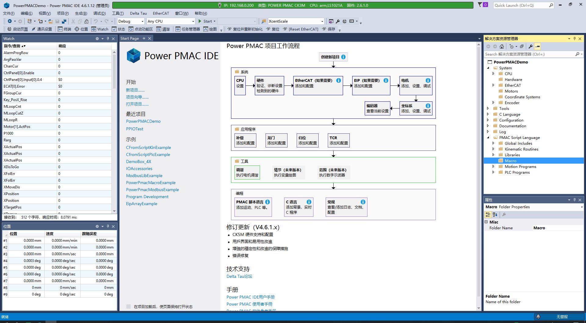Image resolution: width=586 pixels, height=323 pixels.
Task: Click the notification bell icon in status bar
Action: click(x=538, y=317)
